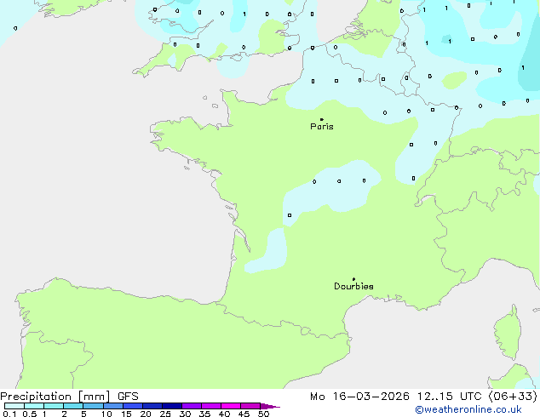Select the 2–5 mm legend swatch

73,406
